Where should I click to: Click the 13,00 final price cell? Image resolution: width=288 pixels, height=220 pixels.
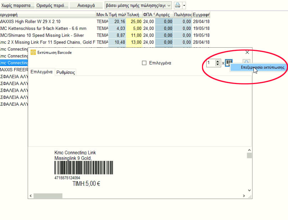[134, 42]
